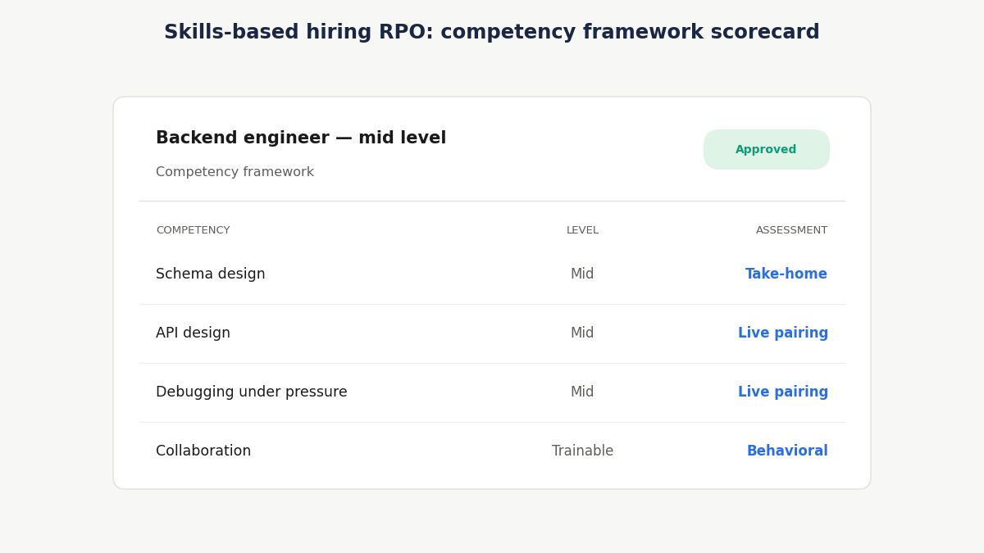
Task: Click the LEVEL column header
Action: point(582,230)
